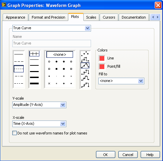This screenshot has height=161, width=163.
Task: Choose the bottom step interpolation icon
Action: click(85, 85)
